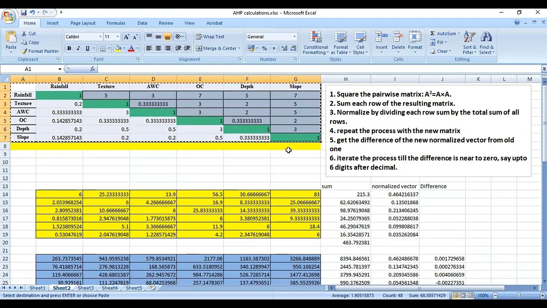The height and width of the screenshot is (308, 547).
Task: Align text left
Action: pos(149,48)
